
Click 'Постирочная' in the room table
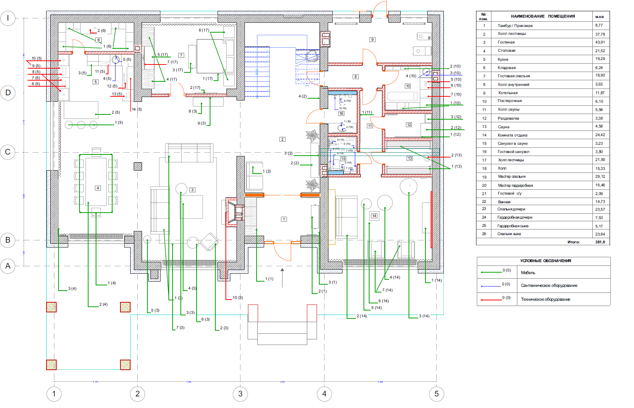click(x=509, y=101)
